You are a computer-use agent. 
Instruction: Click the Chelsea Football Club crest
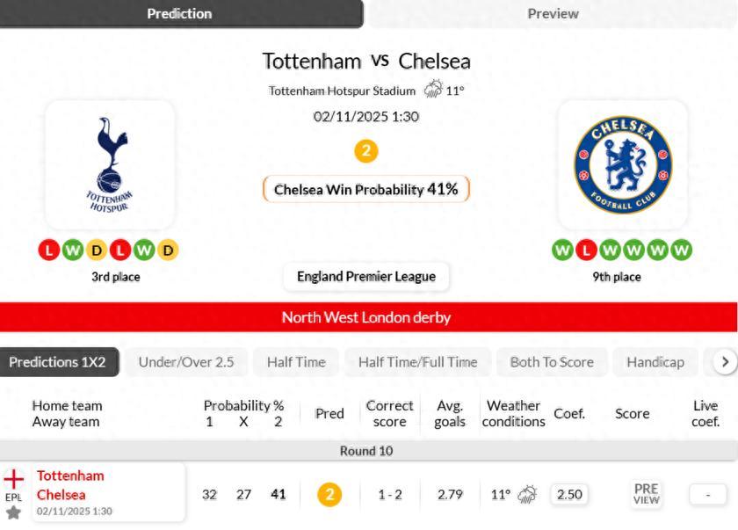click(x=623, y=164)
